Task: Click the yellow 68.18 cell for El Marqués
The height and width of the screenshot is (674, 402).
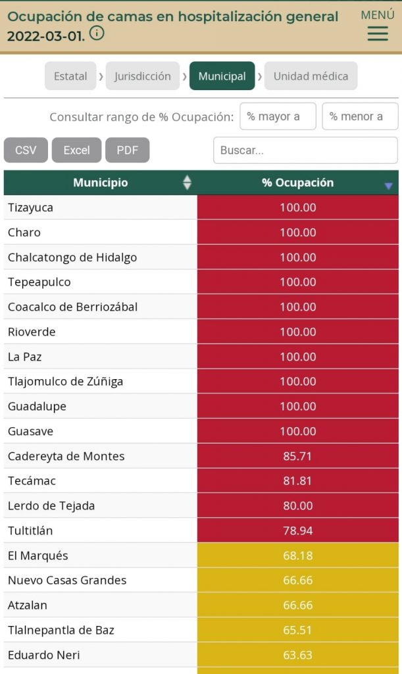Action: pyautogui.click(x=297, y=556)
